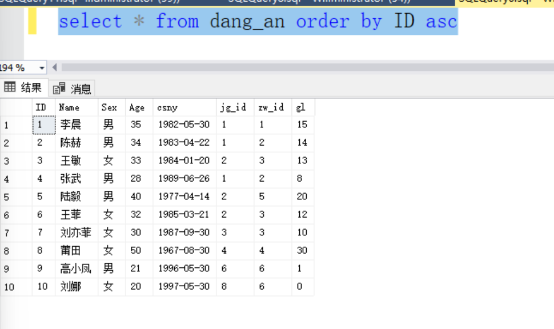Click the Age cell showing 35

139,125
